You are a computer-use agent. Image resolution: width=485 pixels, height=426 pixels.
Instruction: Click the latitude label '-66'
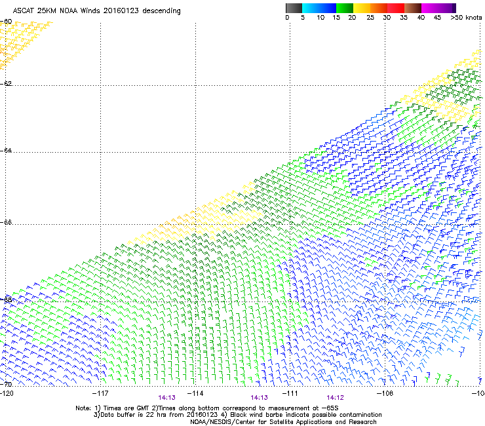coord(6,222)
